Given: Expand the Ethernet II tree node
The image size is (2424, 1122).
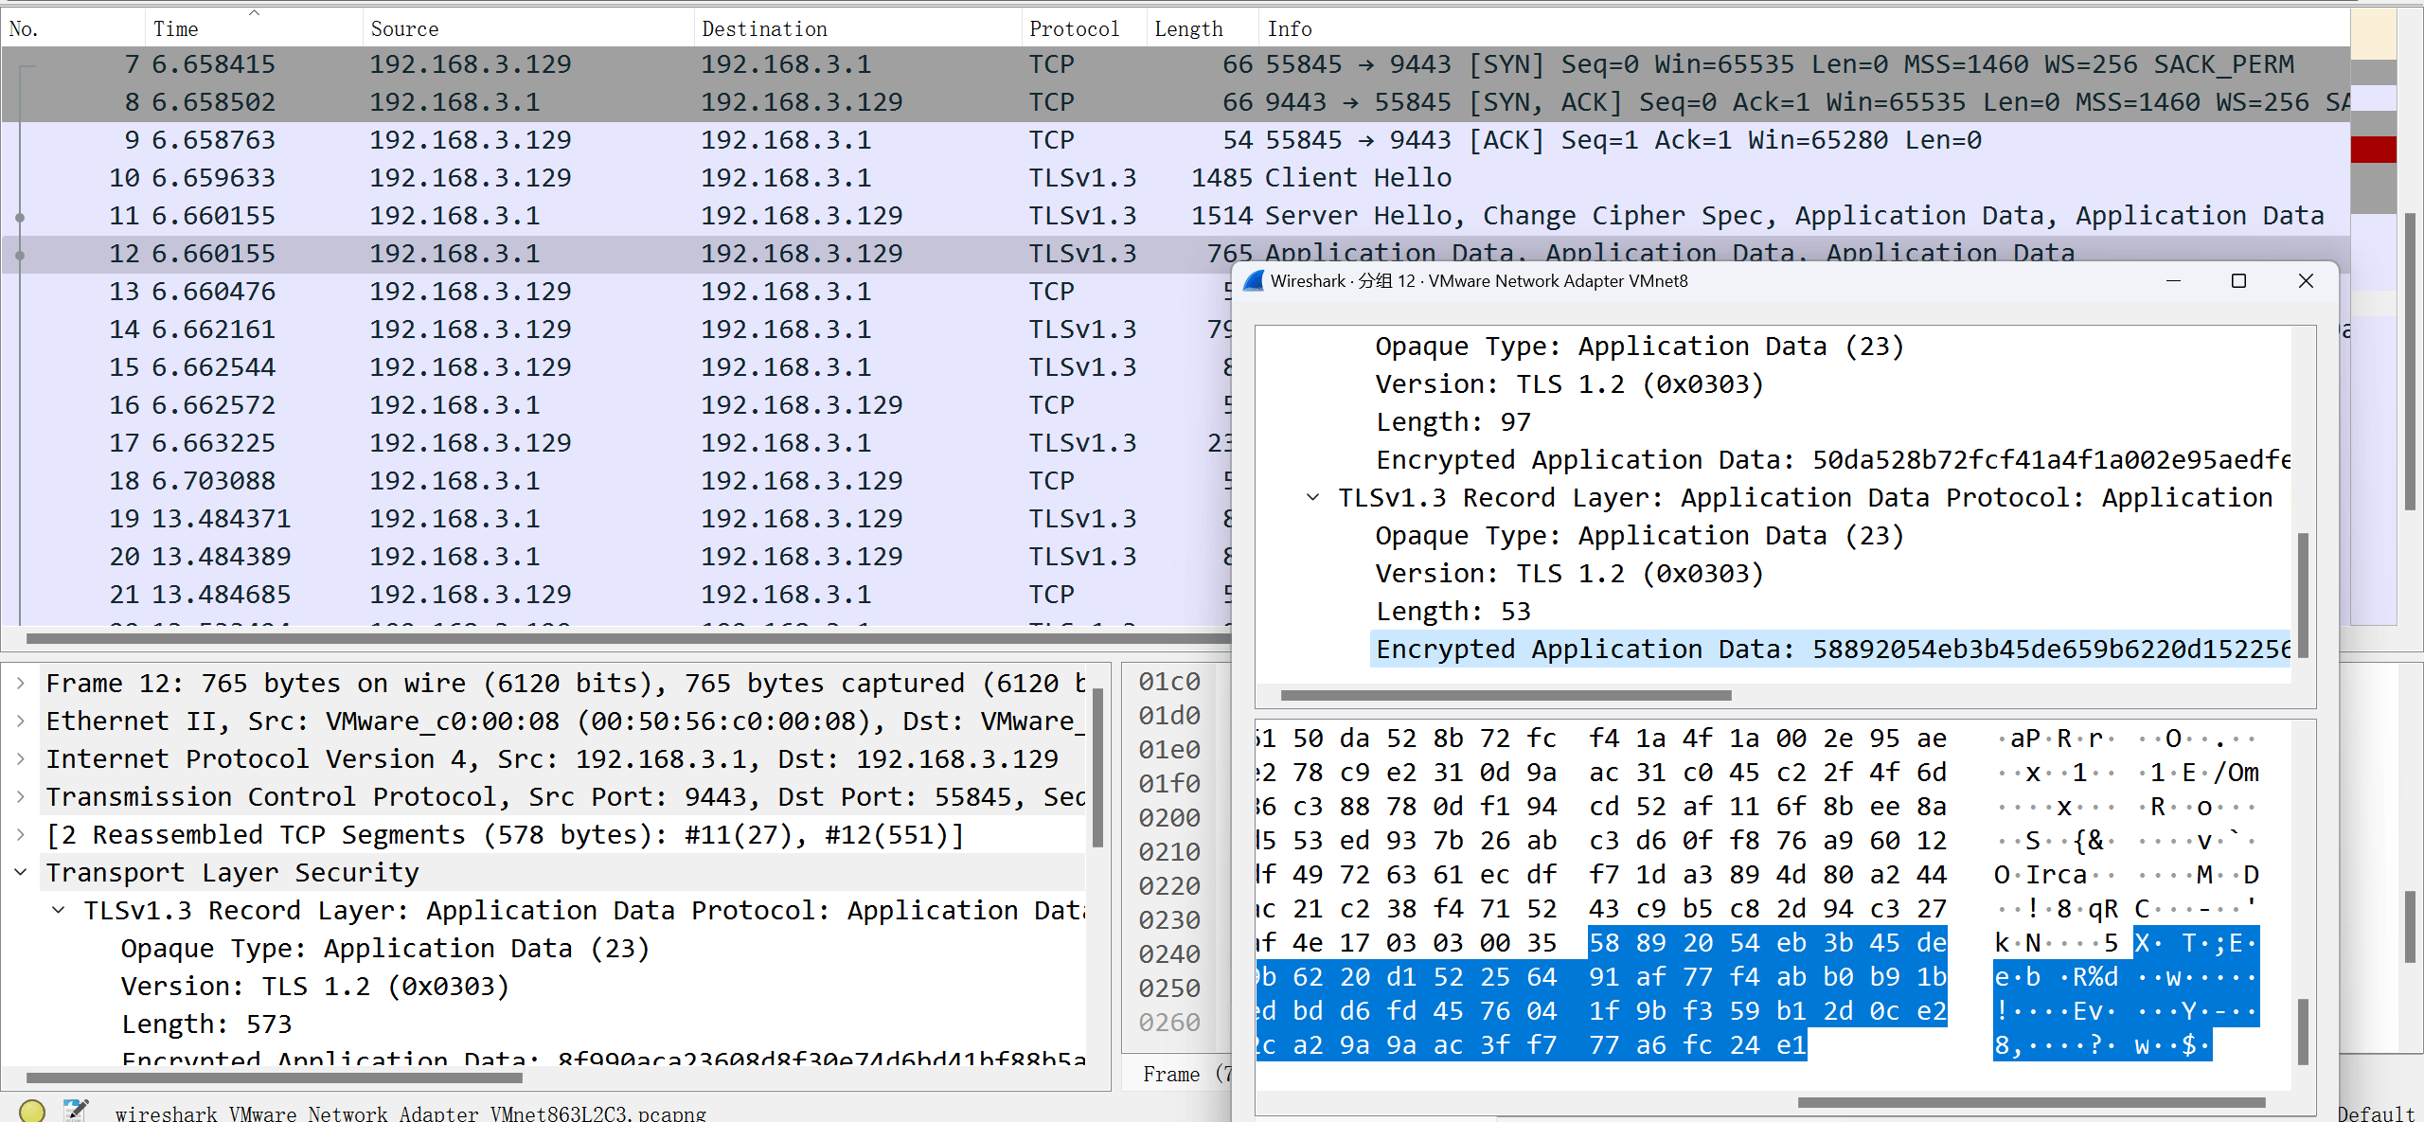Looking at the screenshot, I should pyautogui.click(x=21, y=721).
